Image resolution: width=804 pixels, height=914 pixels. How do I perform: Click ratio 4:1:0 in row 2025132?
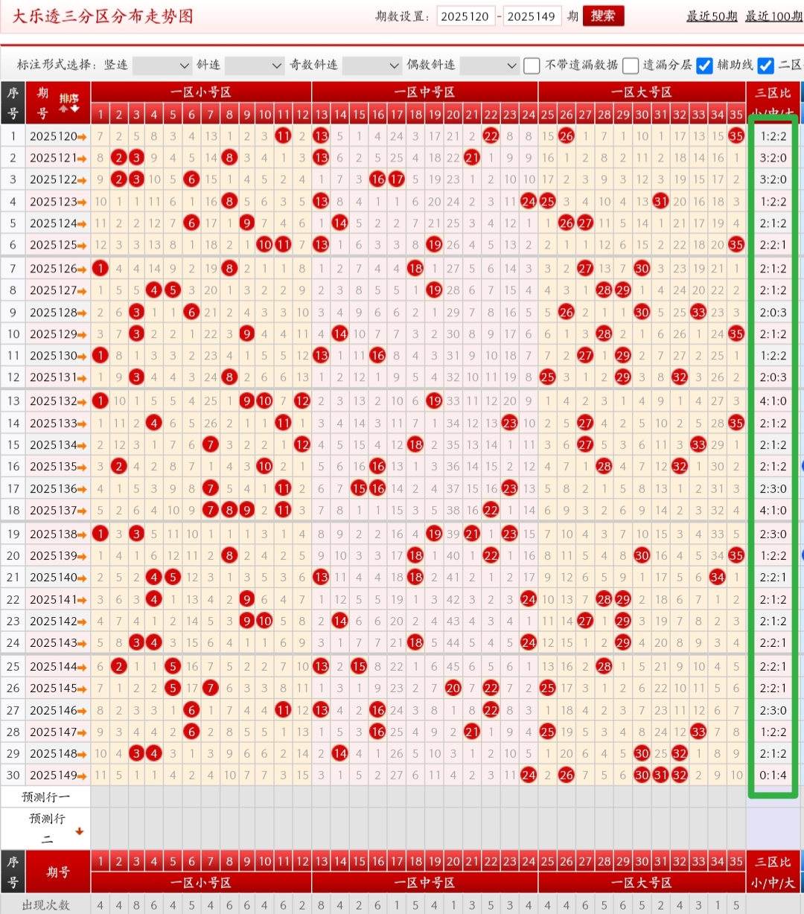pos(773,401)
